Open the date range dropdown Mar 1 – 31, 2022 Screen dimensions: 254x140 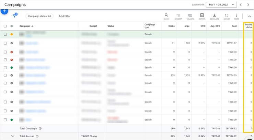(221, 5)
